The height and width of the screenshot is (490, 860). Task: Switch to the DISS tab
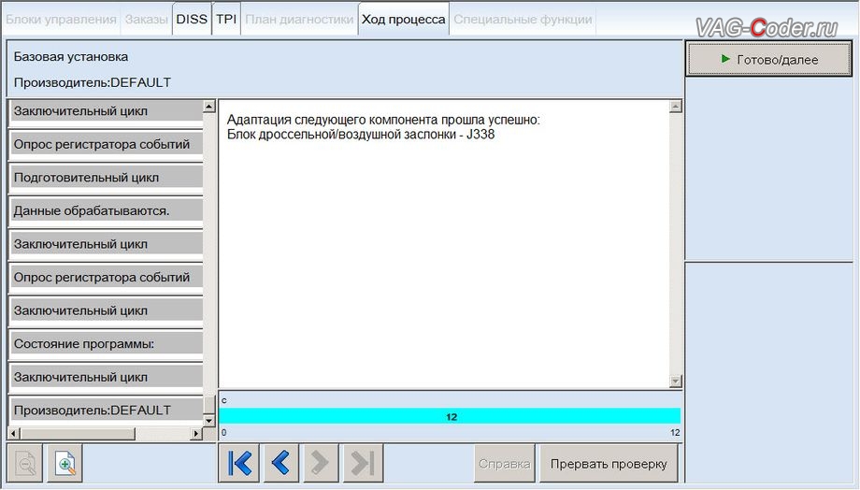coord(192,20)
